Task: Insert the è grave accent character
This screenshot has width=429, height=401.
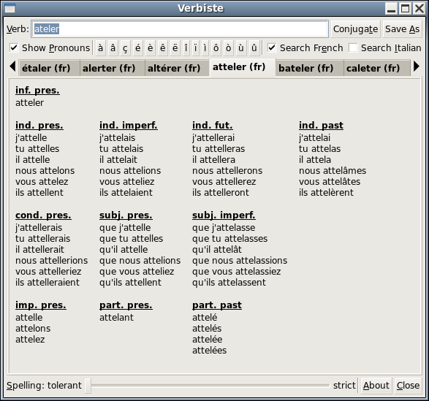Action: tap(151, 48)
